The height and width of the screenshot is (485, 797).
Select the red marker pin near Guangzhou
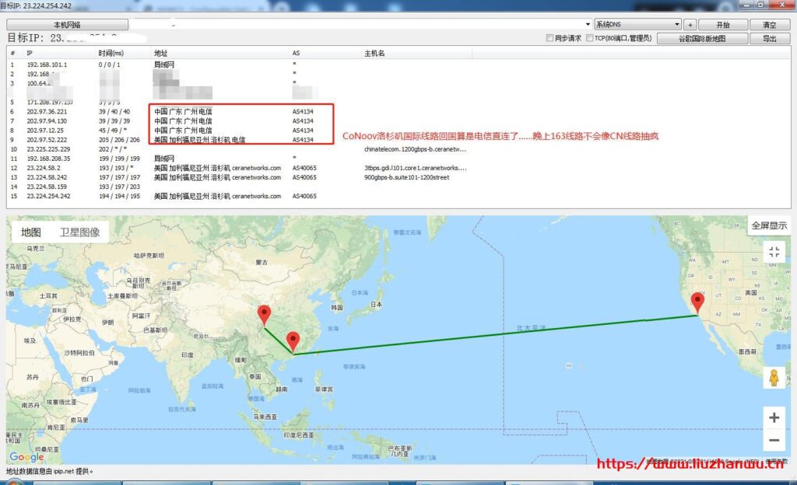click(x=294, y=340)
